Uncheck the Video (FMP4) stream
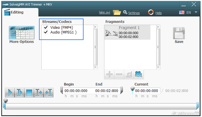The width and height of the screenshot is (202, 117). 46,27
